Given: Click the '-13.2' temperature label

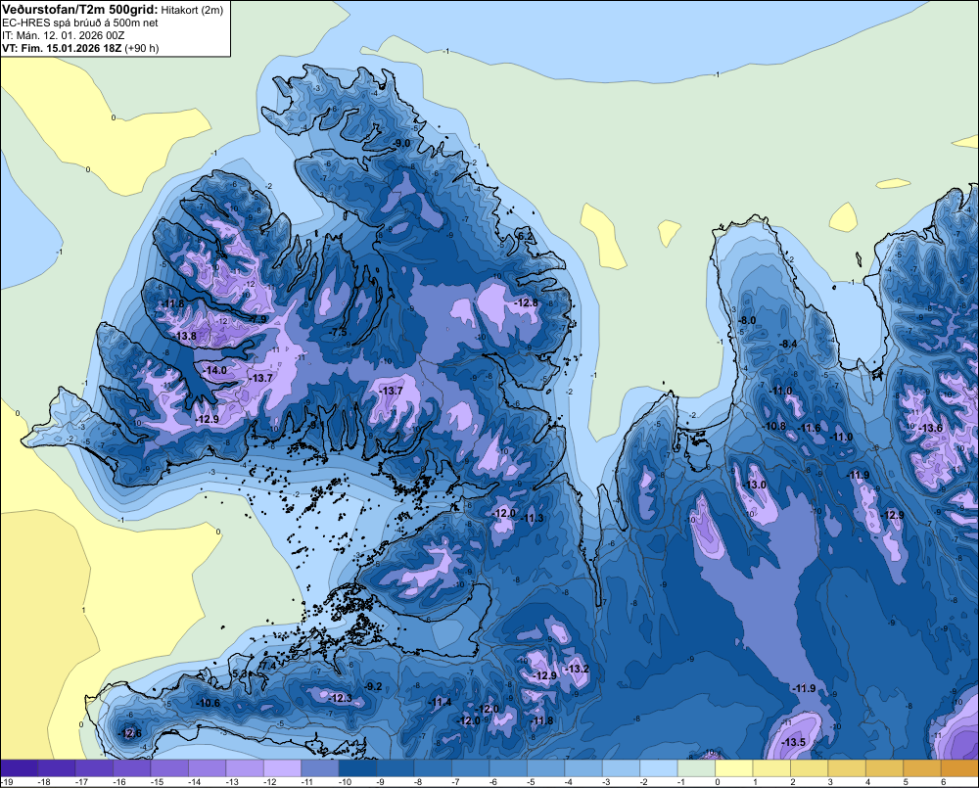Looking at the screenshot, I should coord(577,669).
